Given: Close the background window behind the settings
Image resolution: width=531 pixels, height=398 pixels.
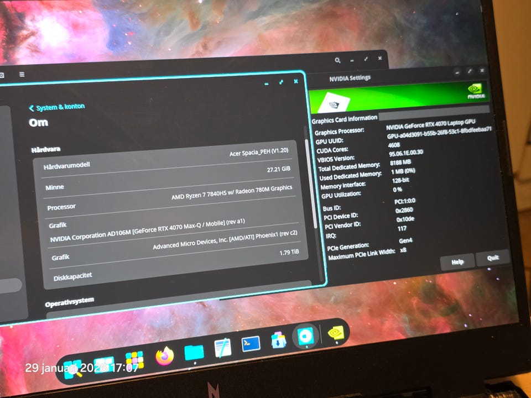Looking at the screenshot, I should 380,58.
